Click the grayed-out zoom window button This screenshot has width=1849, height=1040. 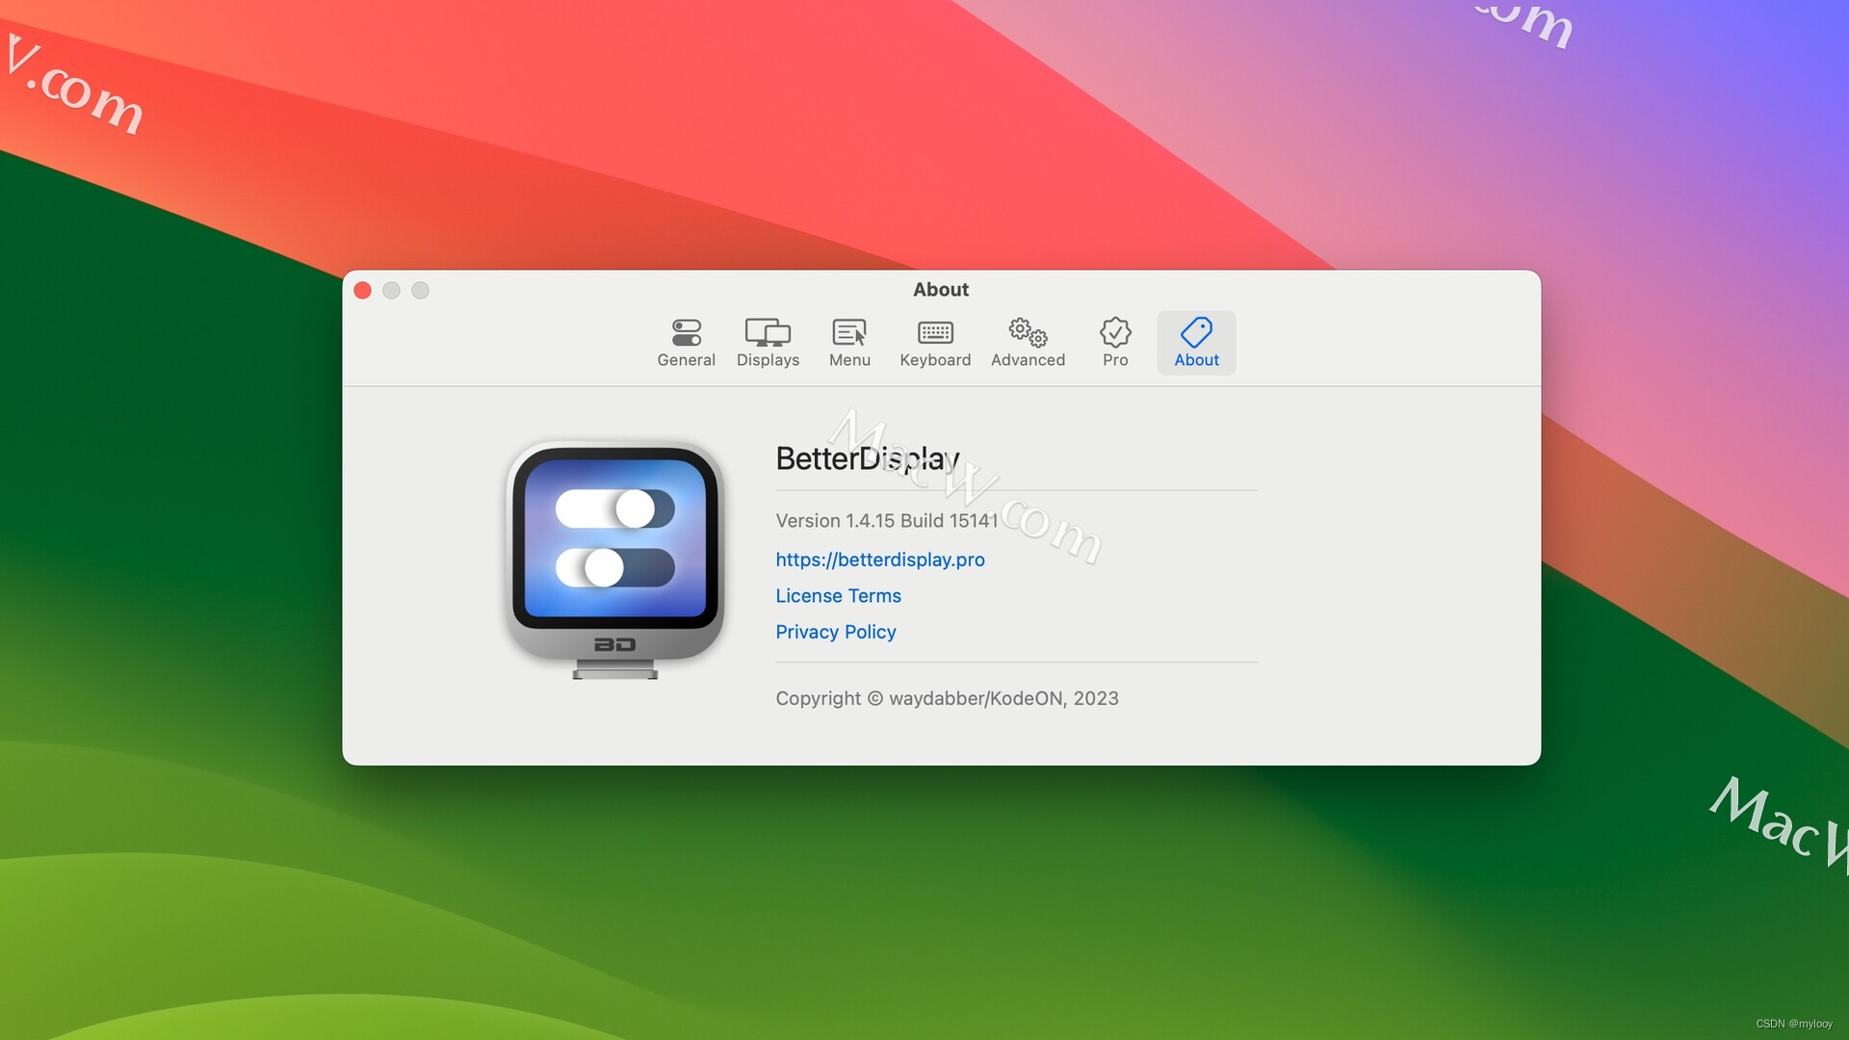421,290
